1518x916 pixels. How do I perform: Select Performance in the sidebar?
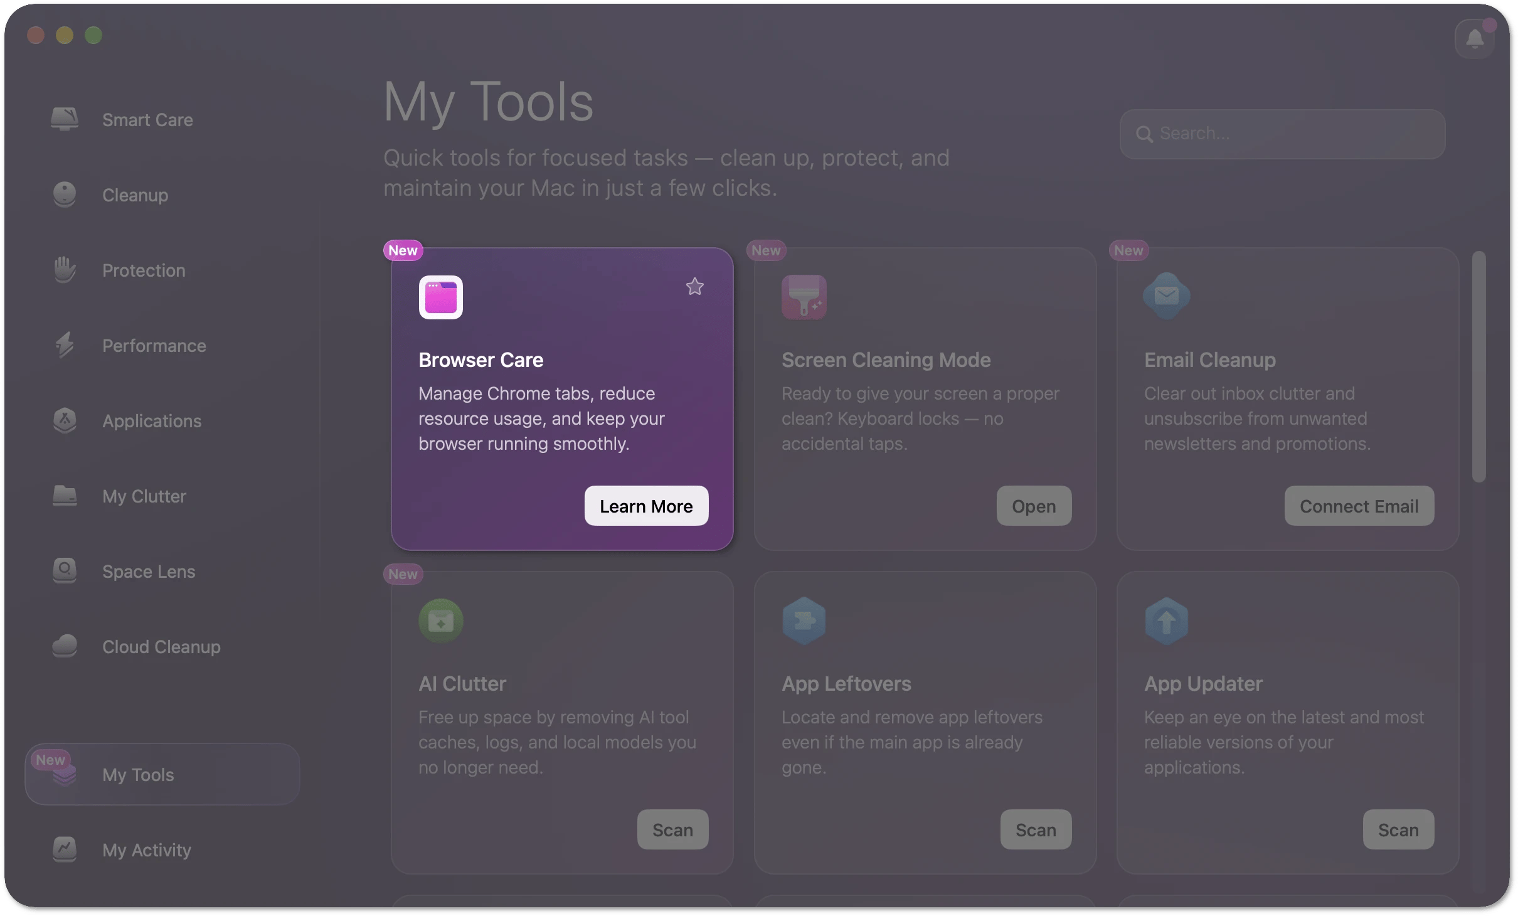(x=162, y=345)
